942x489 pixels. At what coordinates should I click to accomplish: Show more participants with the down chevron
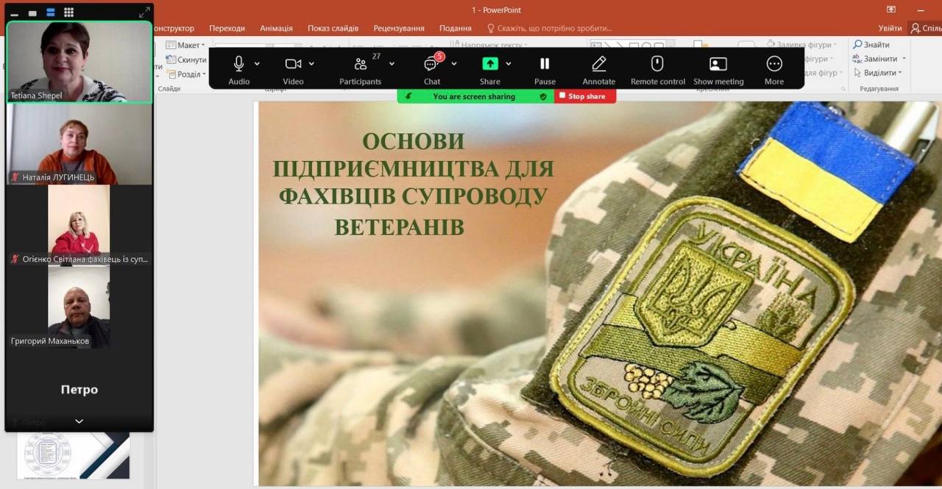tap(79, 421)
